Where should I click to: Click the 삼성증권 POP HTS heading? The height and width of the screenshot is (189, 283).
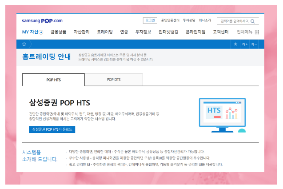click(60, 103)
